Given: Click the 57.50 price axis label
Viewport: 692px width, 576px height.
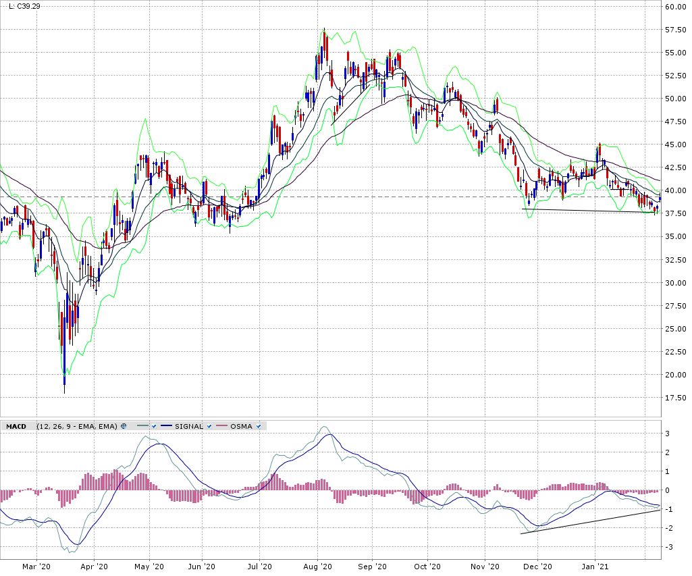Looking at the screenshot, I should [x=676, y=30].
